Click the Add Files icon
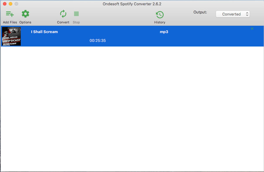Screen dimensions: 264x172 (x=10, y=14)
